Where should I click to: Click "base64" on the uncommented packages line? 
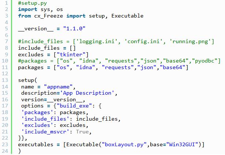173,67
